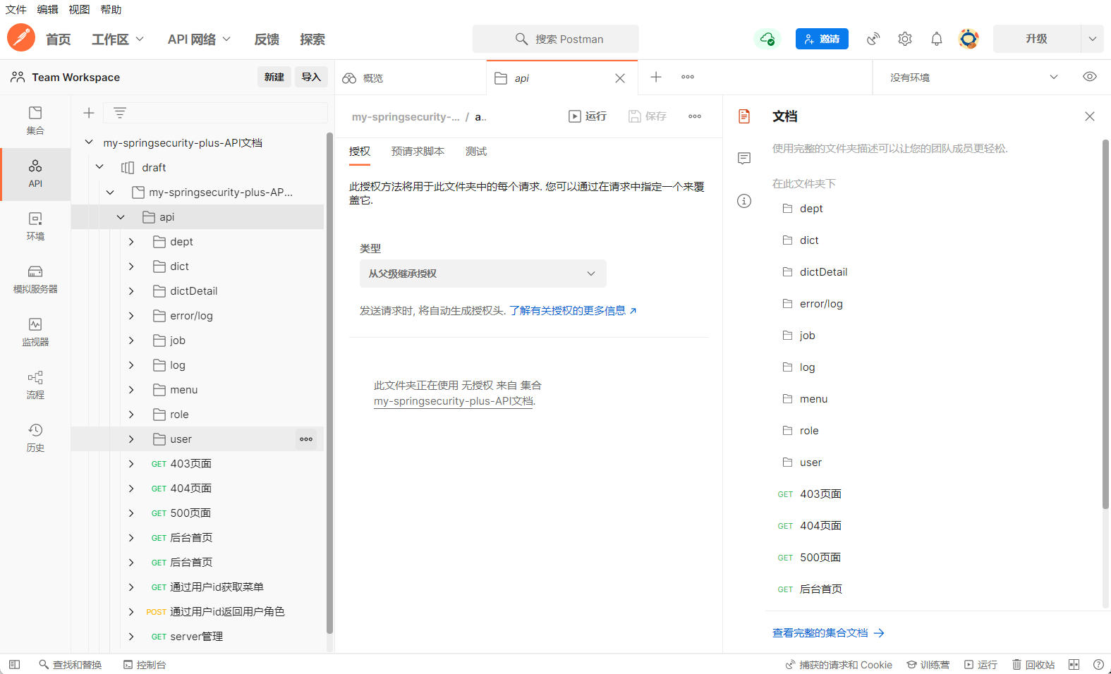1111x674 pixels.
Task: Switch to the 测试 tab
Action: click(476, 152)
